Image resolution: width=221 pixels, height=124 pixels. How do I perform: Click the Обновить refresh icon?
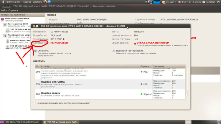(35, 51)
